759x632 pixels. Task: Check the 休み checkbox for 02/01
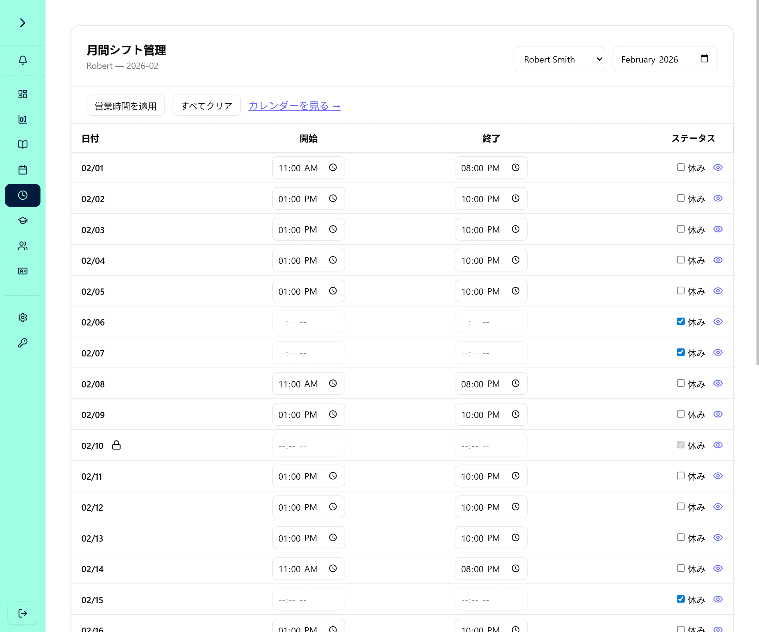coord(681,167)
